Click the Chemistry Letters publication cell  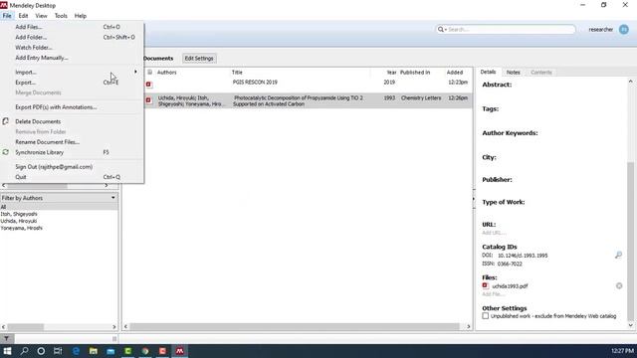coord(421,98)
